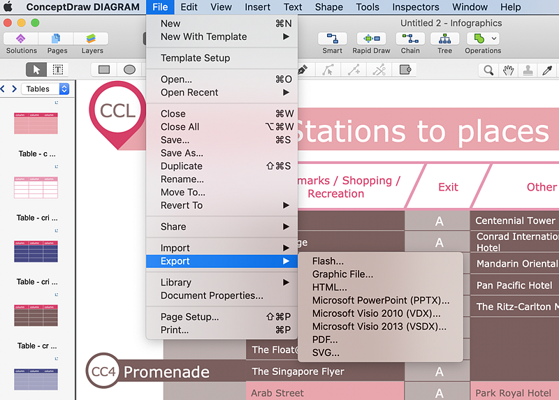Screen dimensions: 559x400
Task: Export as Microsoft Visio 2010 (VDX)...
Action: (x=380, y=314)
